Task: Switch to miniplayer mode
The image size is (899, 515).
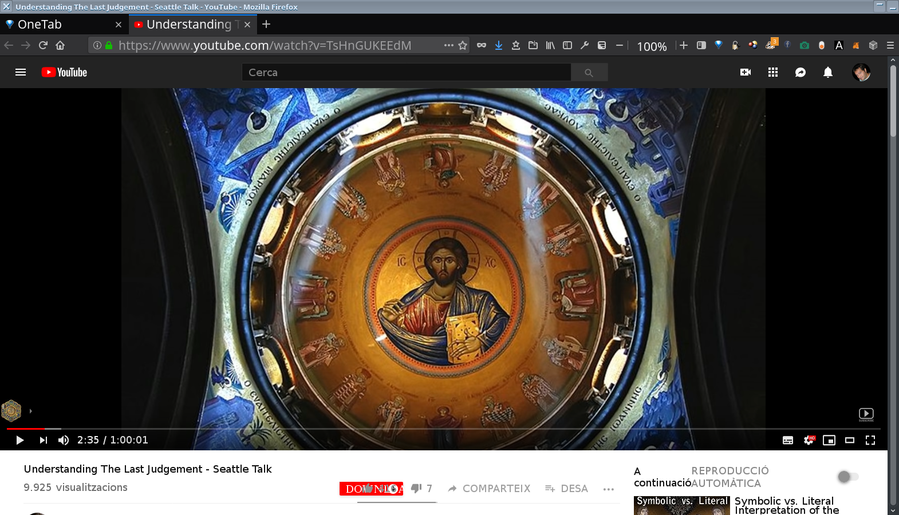Action: [x=829, y=440]
